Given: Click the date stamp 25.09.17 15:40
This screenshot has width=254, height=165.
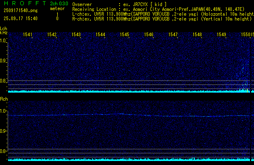Looking at the screenshot, I should (x=21, y=19).
